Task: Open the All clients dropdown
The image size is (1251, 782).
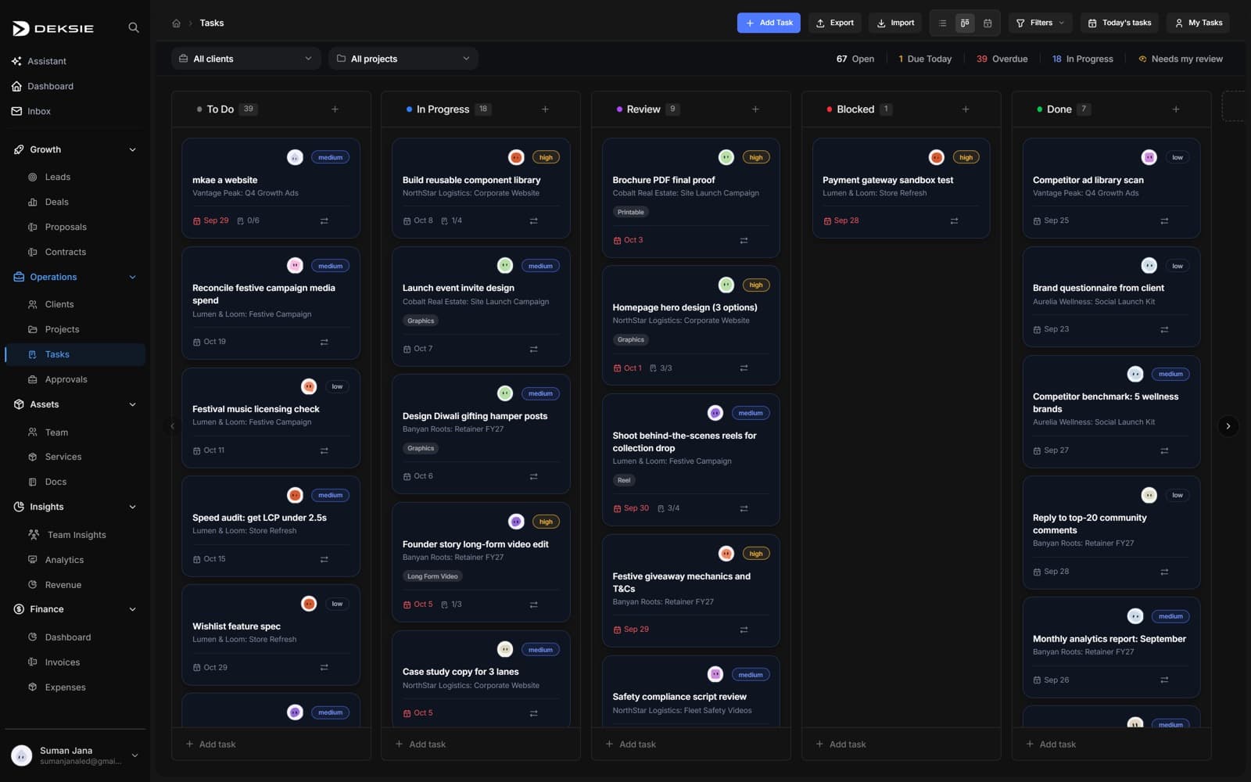Action: 246,59
